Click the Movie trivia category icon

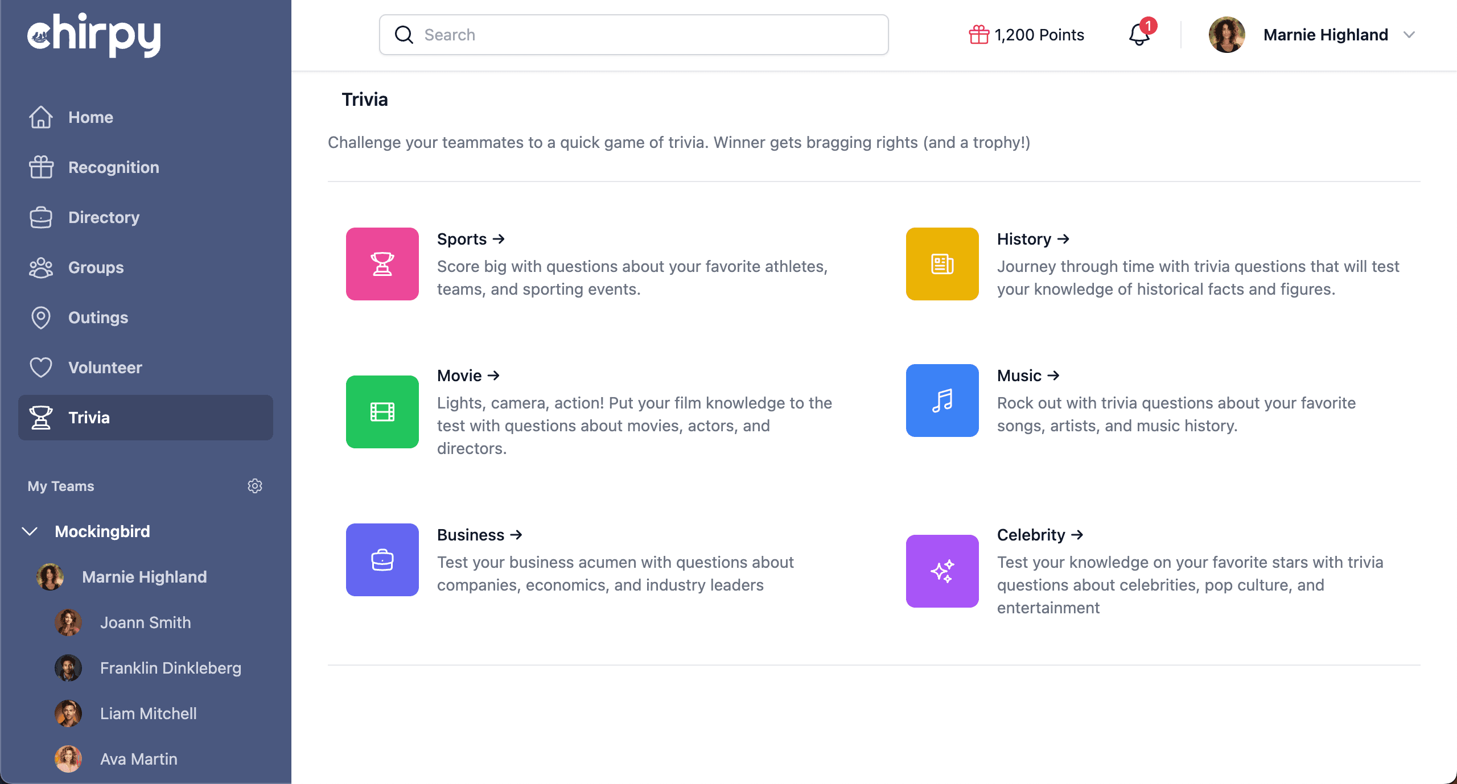click(x=382, y=411)
